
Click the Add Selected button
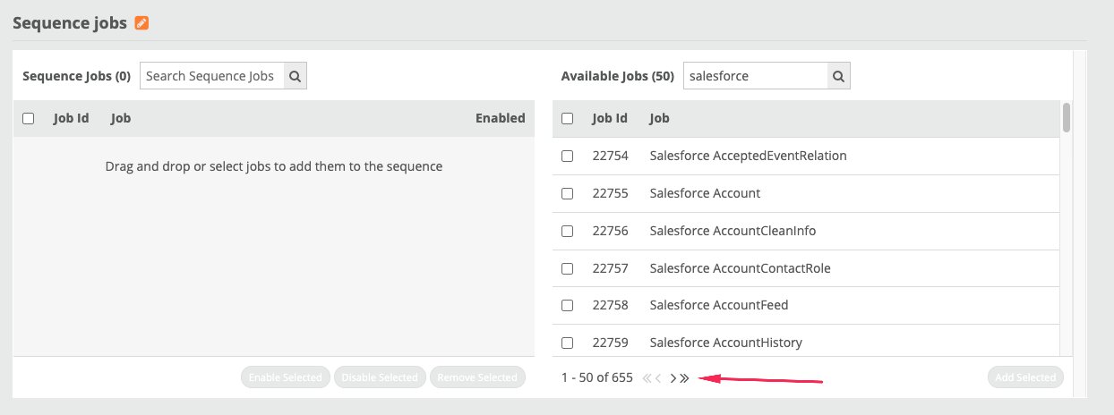(1025, 377)
